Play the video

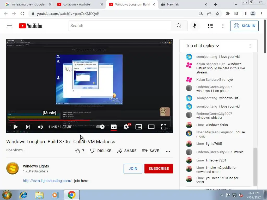pyautogui.click(x=15, y=127)
